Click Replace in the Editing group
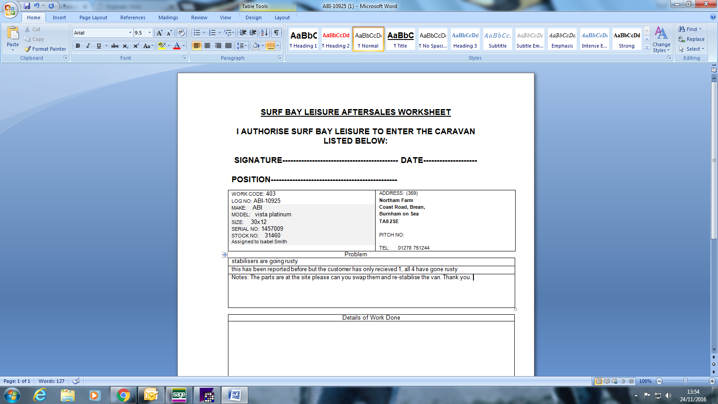This screenshot has width=718, height=404. click(692, 39)
